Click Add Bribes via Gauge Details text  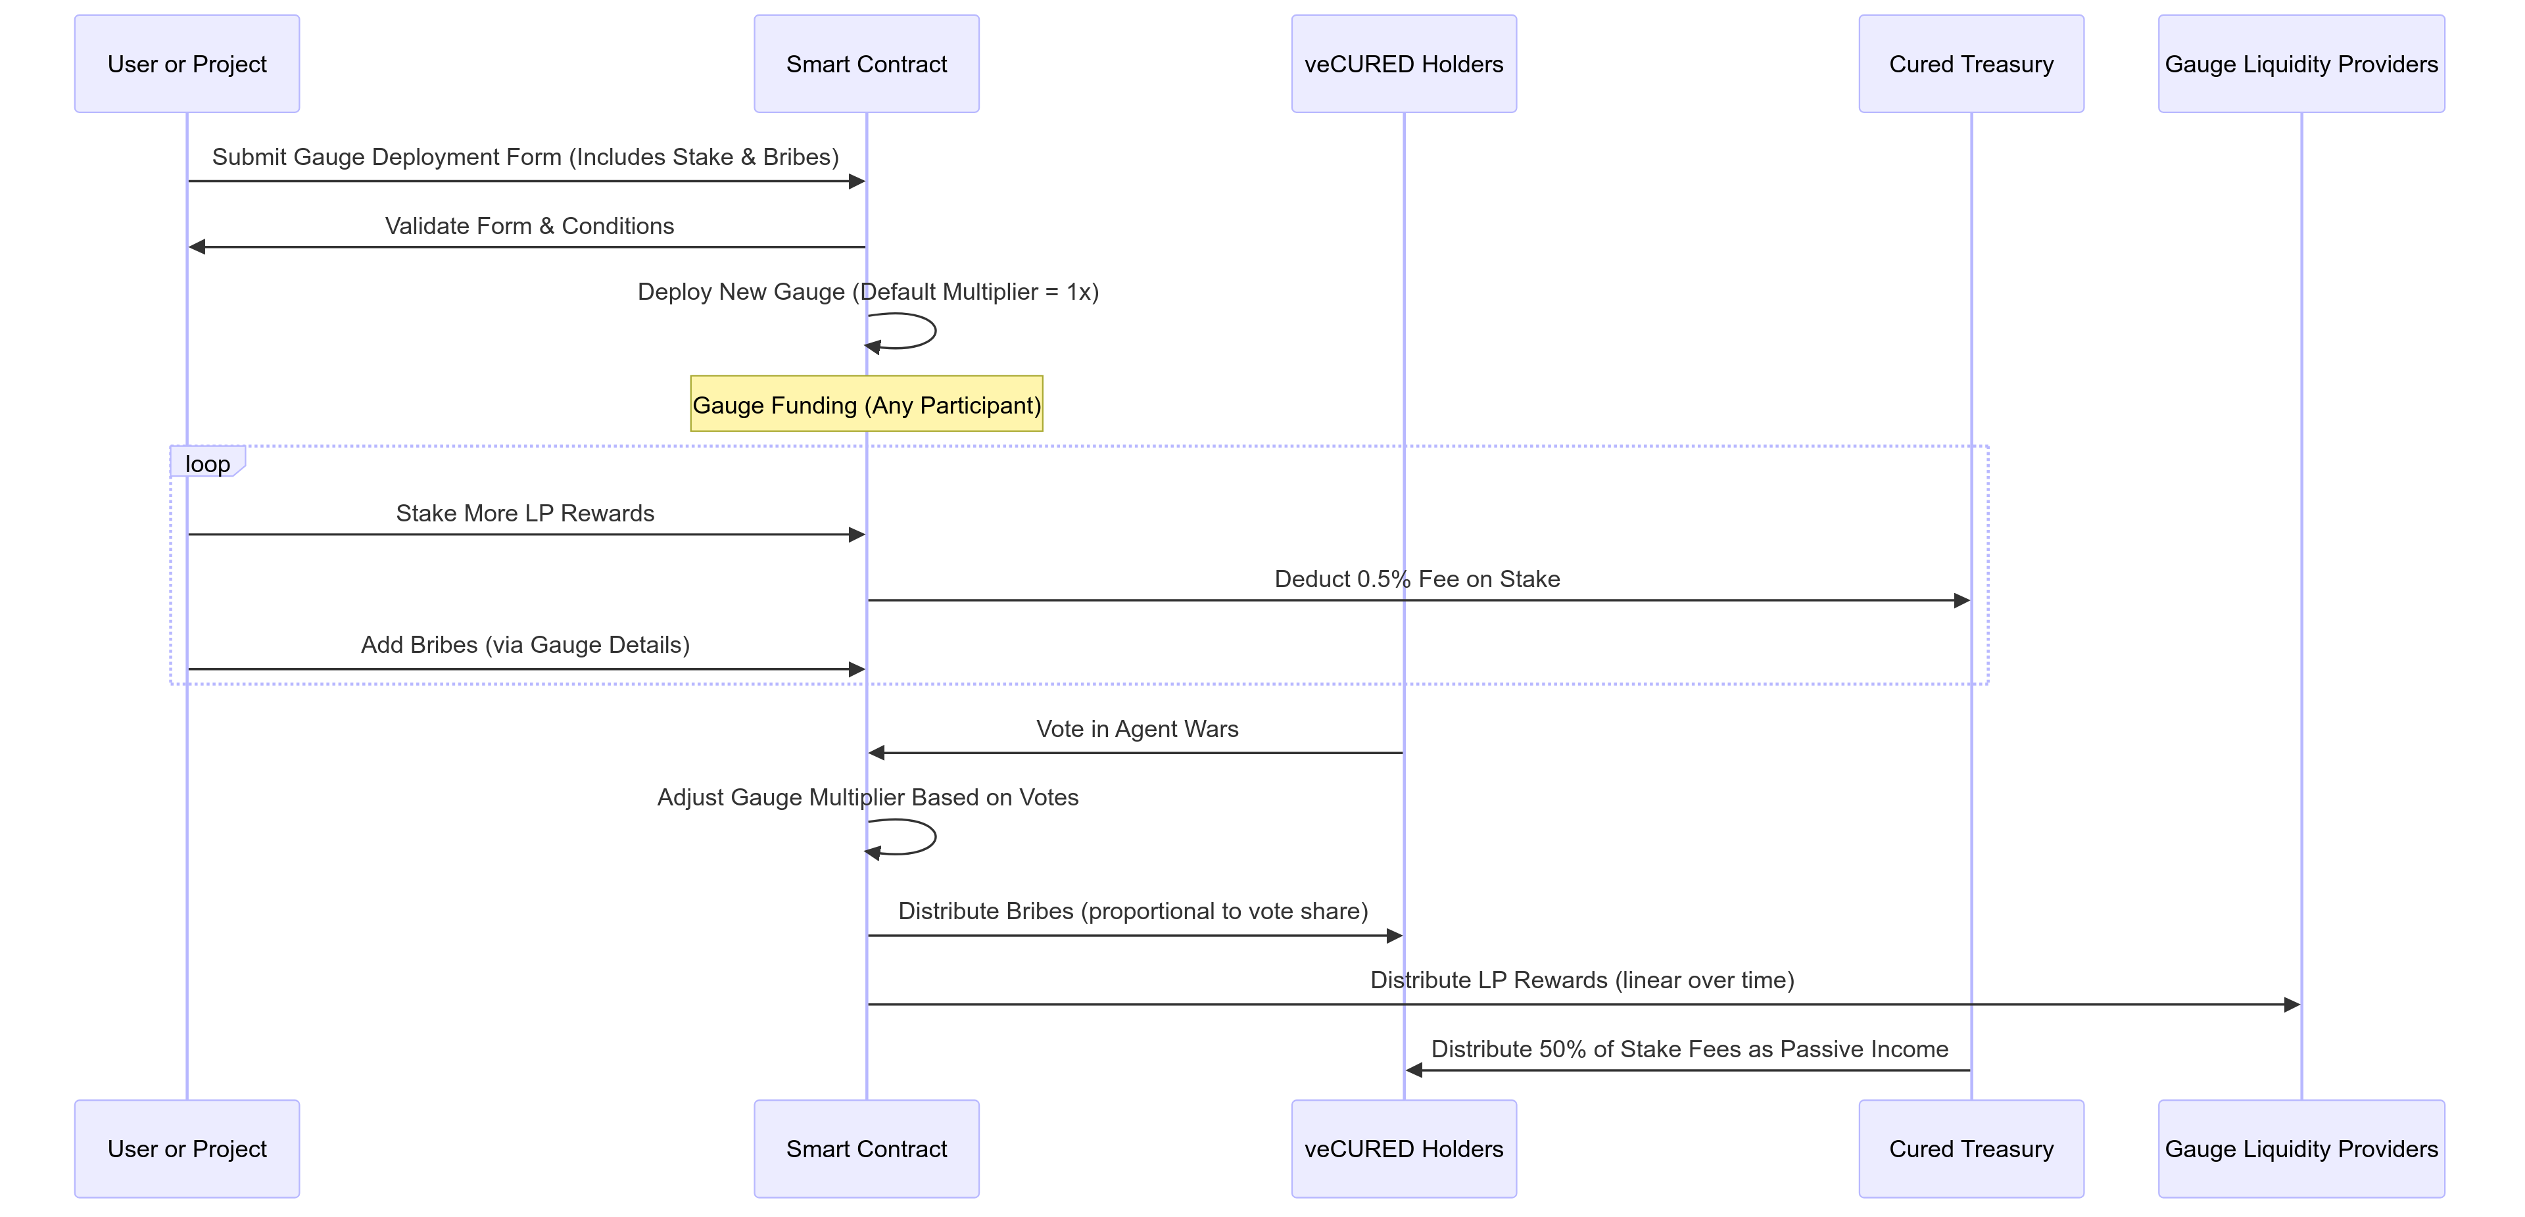coord(525,645)
